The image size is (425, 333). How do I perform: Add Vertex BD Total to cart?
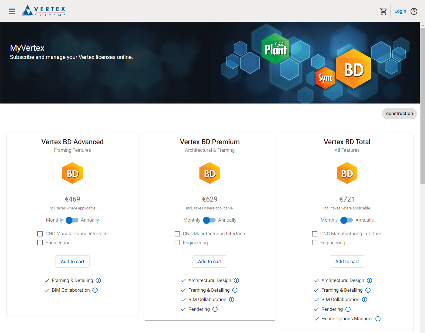coord(347,262)
